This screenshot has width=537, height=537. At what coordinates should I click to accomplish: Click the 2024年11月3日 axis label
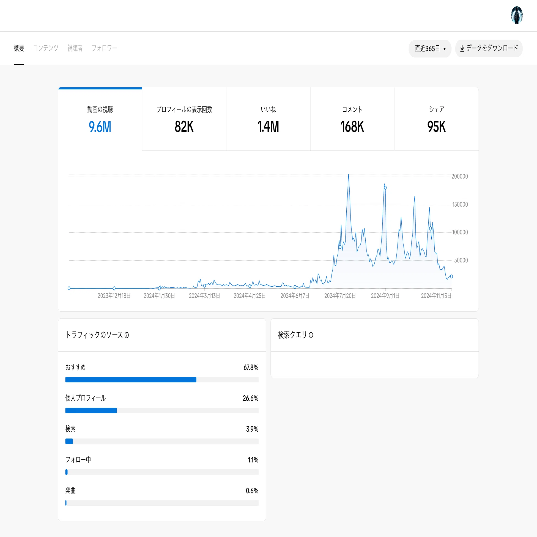436,296
